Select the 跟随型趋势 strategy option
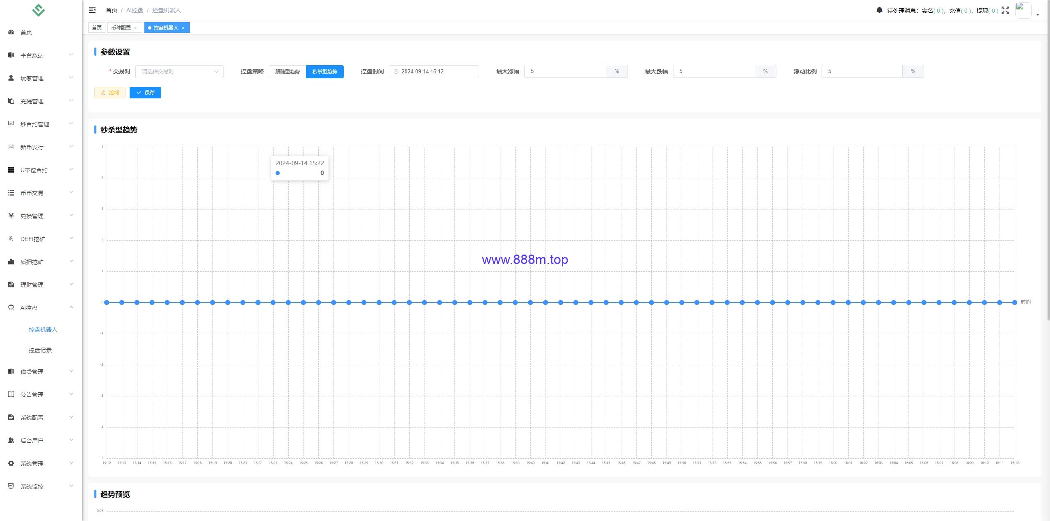Image resolution: width=1050 pixels, height=521 pixels. click(x=287, y=71)
